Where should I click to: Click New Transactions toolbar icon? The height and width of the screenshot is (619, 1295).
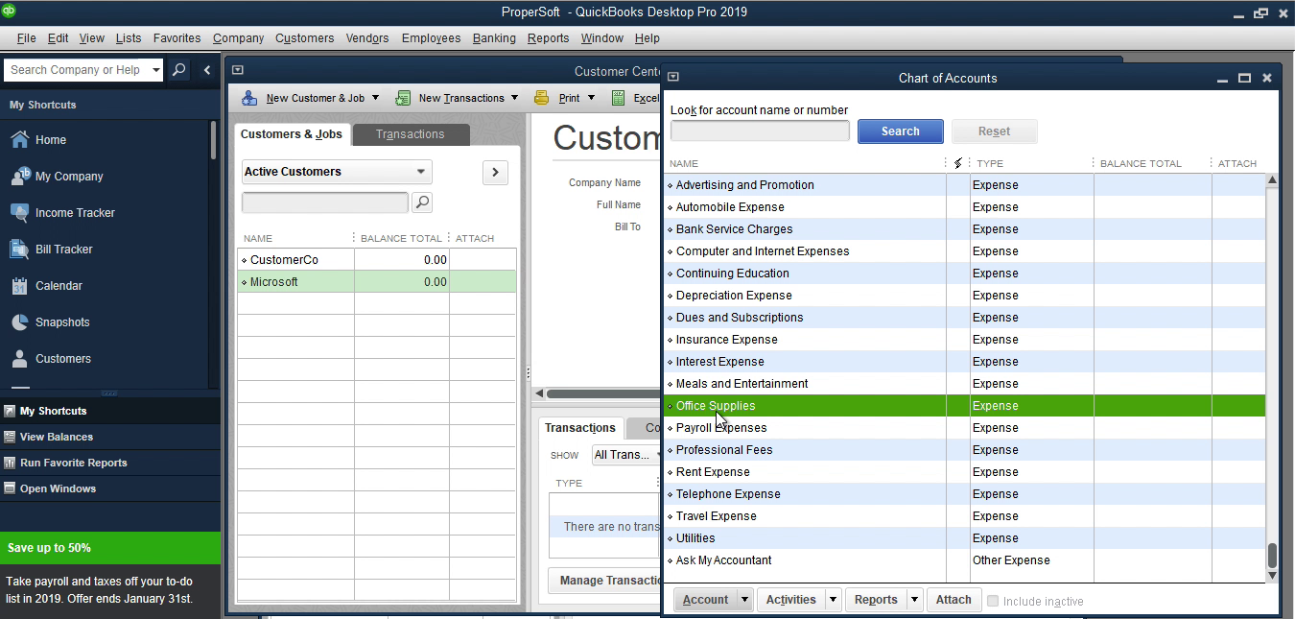coord(403,98)
